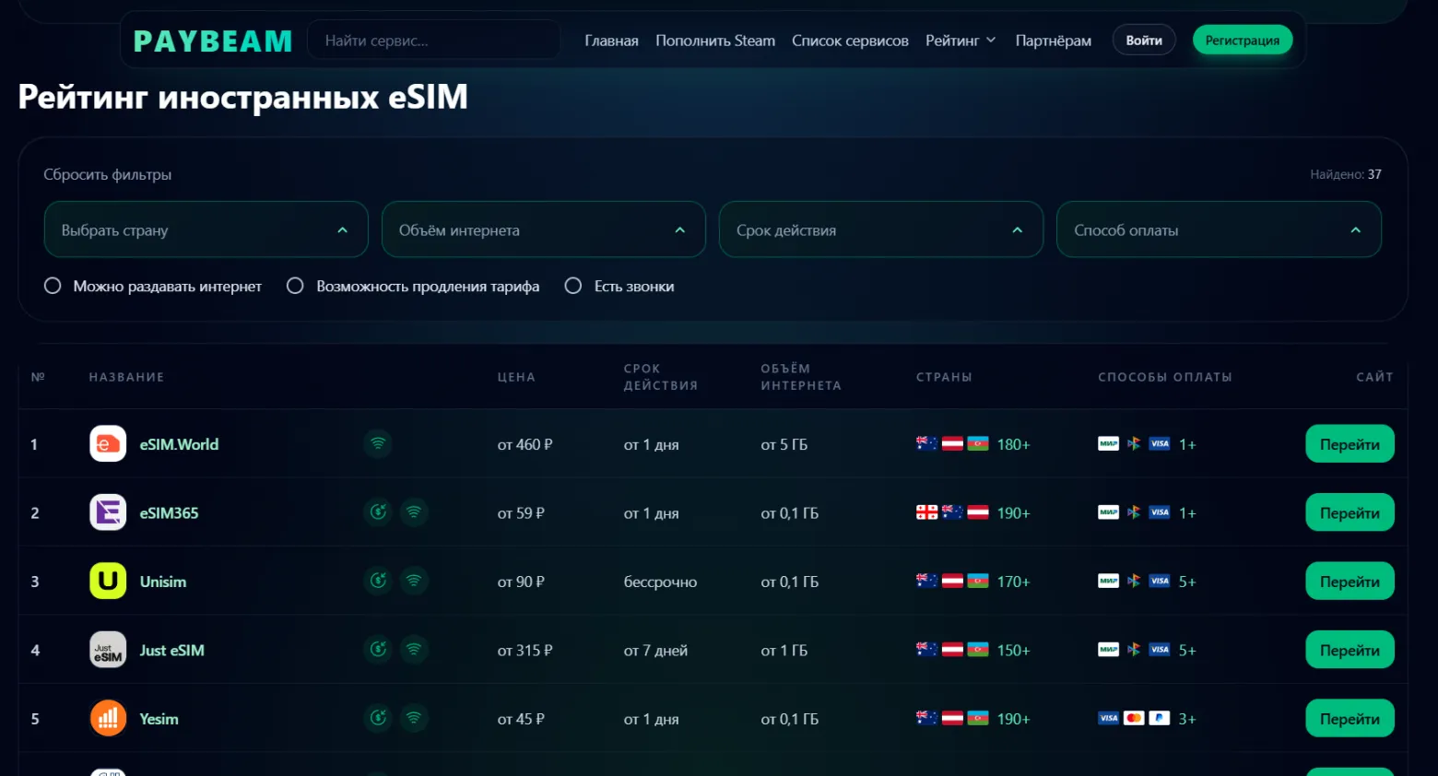Screen dimensions: 1438x776
Task: Click the PAYBEAM logo
Action: pos(213,41)
